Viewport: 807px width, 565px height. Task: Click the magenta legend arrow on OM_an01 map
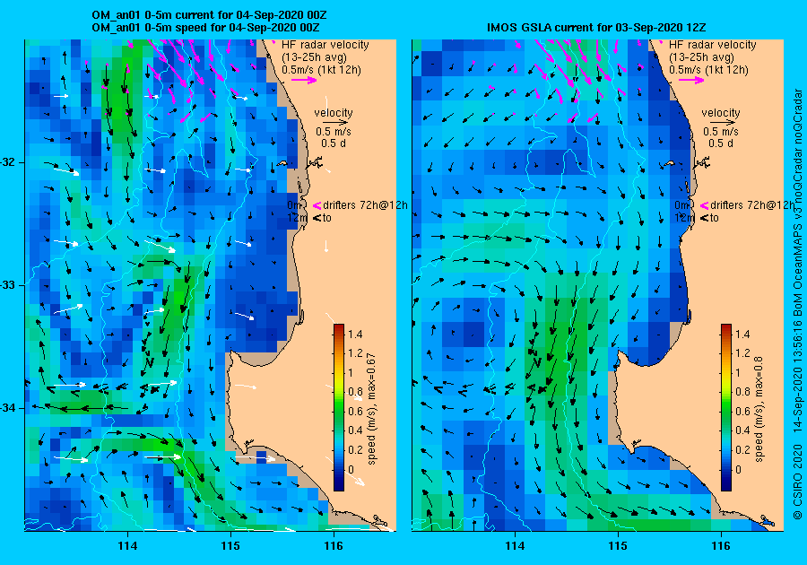(304, 80)
